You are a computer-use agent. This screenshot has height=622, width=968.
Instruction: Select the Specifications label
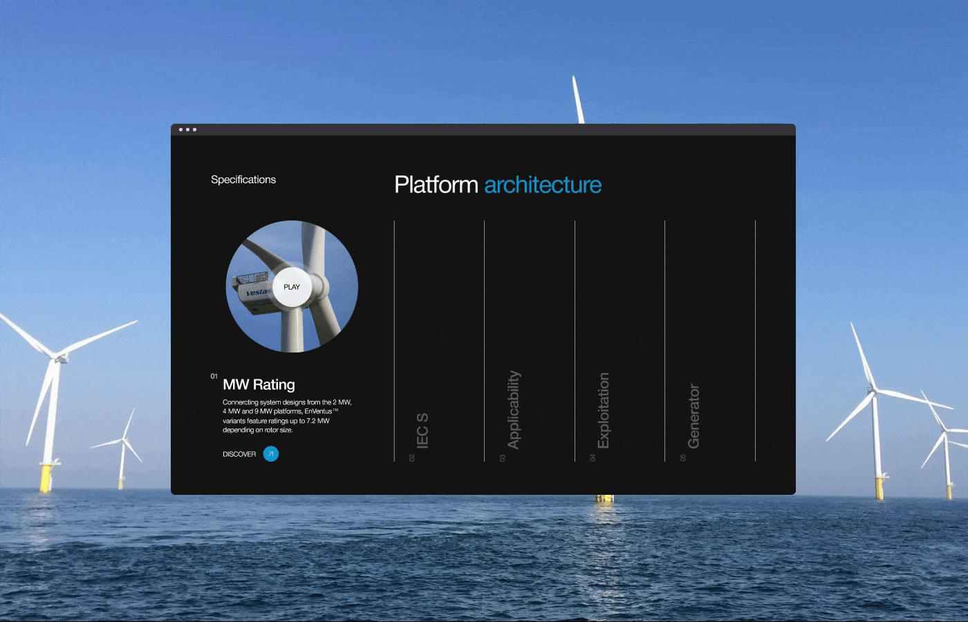[x=243, y=180]
